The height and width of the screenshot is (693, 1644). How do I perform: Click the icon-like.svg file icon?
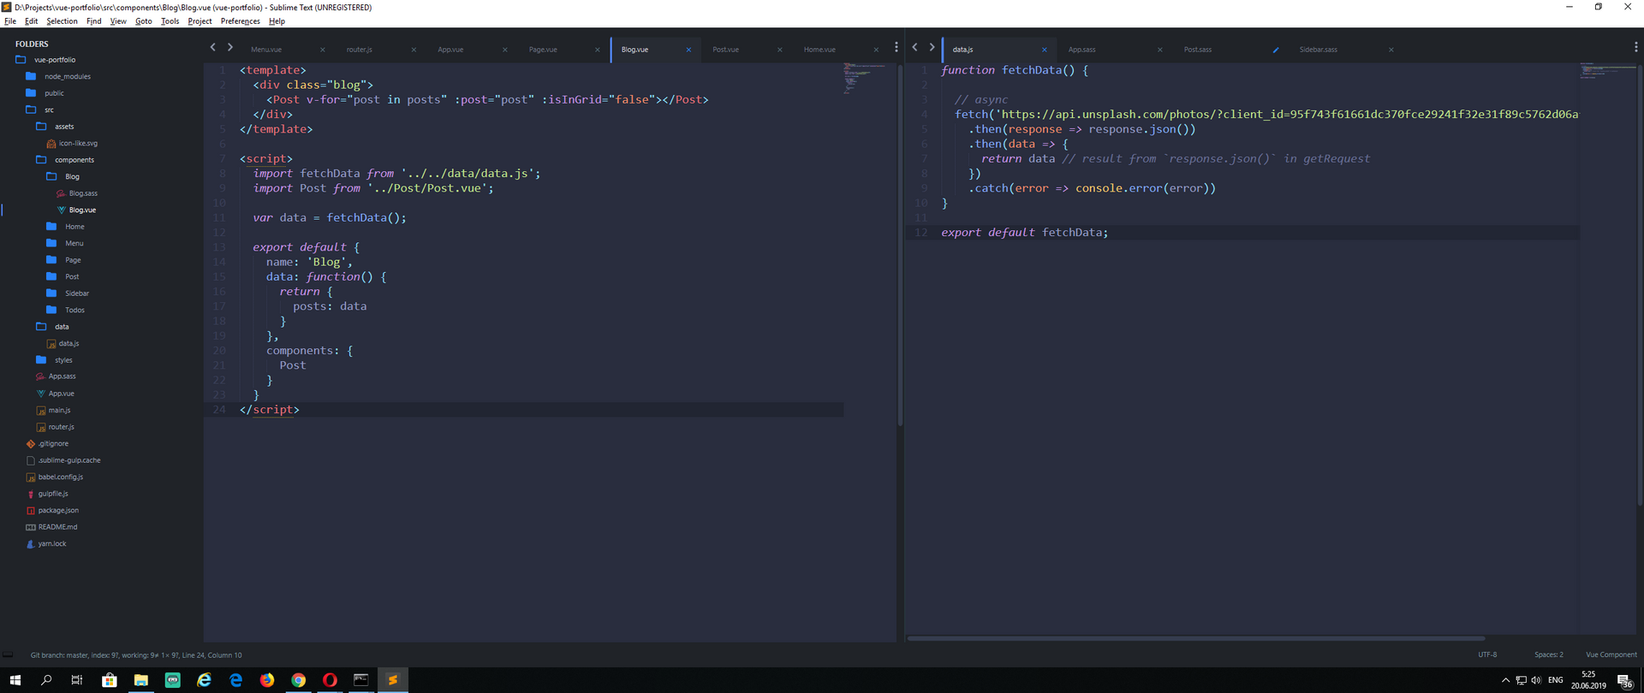[x=51, y=144]
